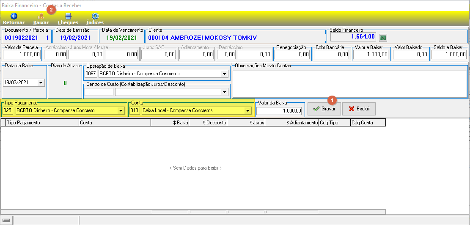Click the Valor Baixado field
The height and width of the screenshot is (225, 470).
pos(410,55)
